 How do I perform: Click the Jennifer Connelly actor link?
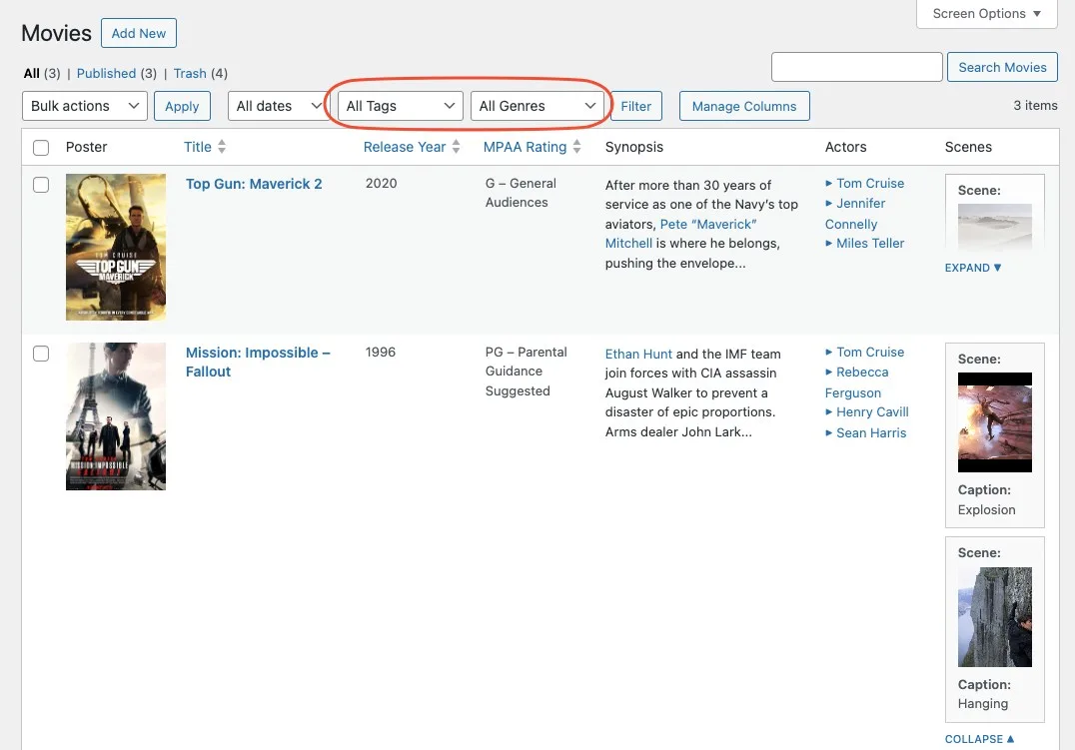(855, 213)
